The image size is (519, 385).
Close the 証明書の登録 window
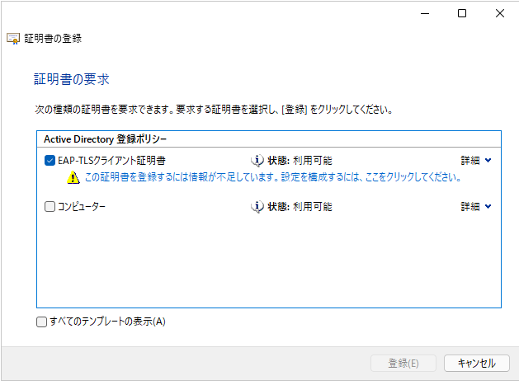tap(500, 13)
